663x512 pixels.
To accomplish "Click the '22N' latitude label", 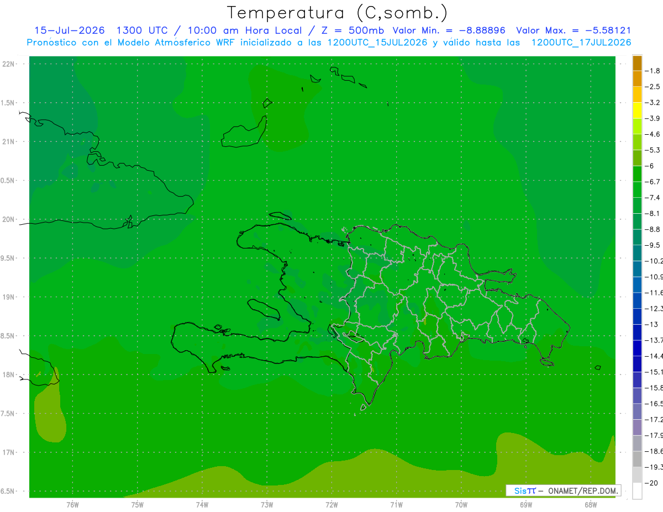I will 9,64.
